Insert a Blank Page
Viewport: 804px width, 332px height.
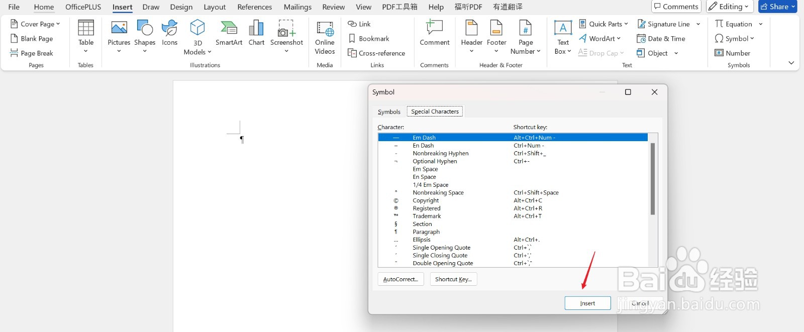pyautogui.click(x=32, y=39)
